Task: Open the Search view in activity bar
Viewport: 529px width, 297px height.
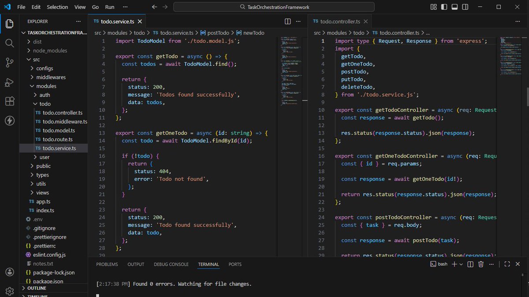Action: (x=9, y=43)
